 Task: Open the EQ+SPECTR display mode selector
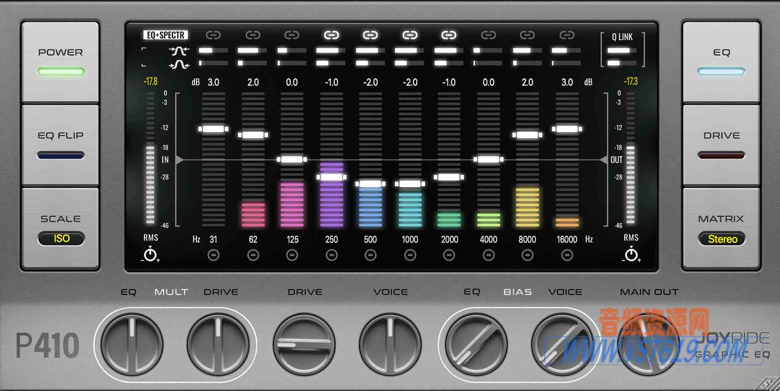tap(165, 35)
